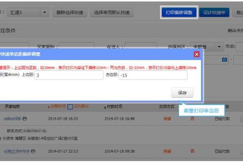Close the 快递单边距偏移调整 dialog
The width and height of the screenshot is (243, 163).
tap(196, 54)
